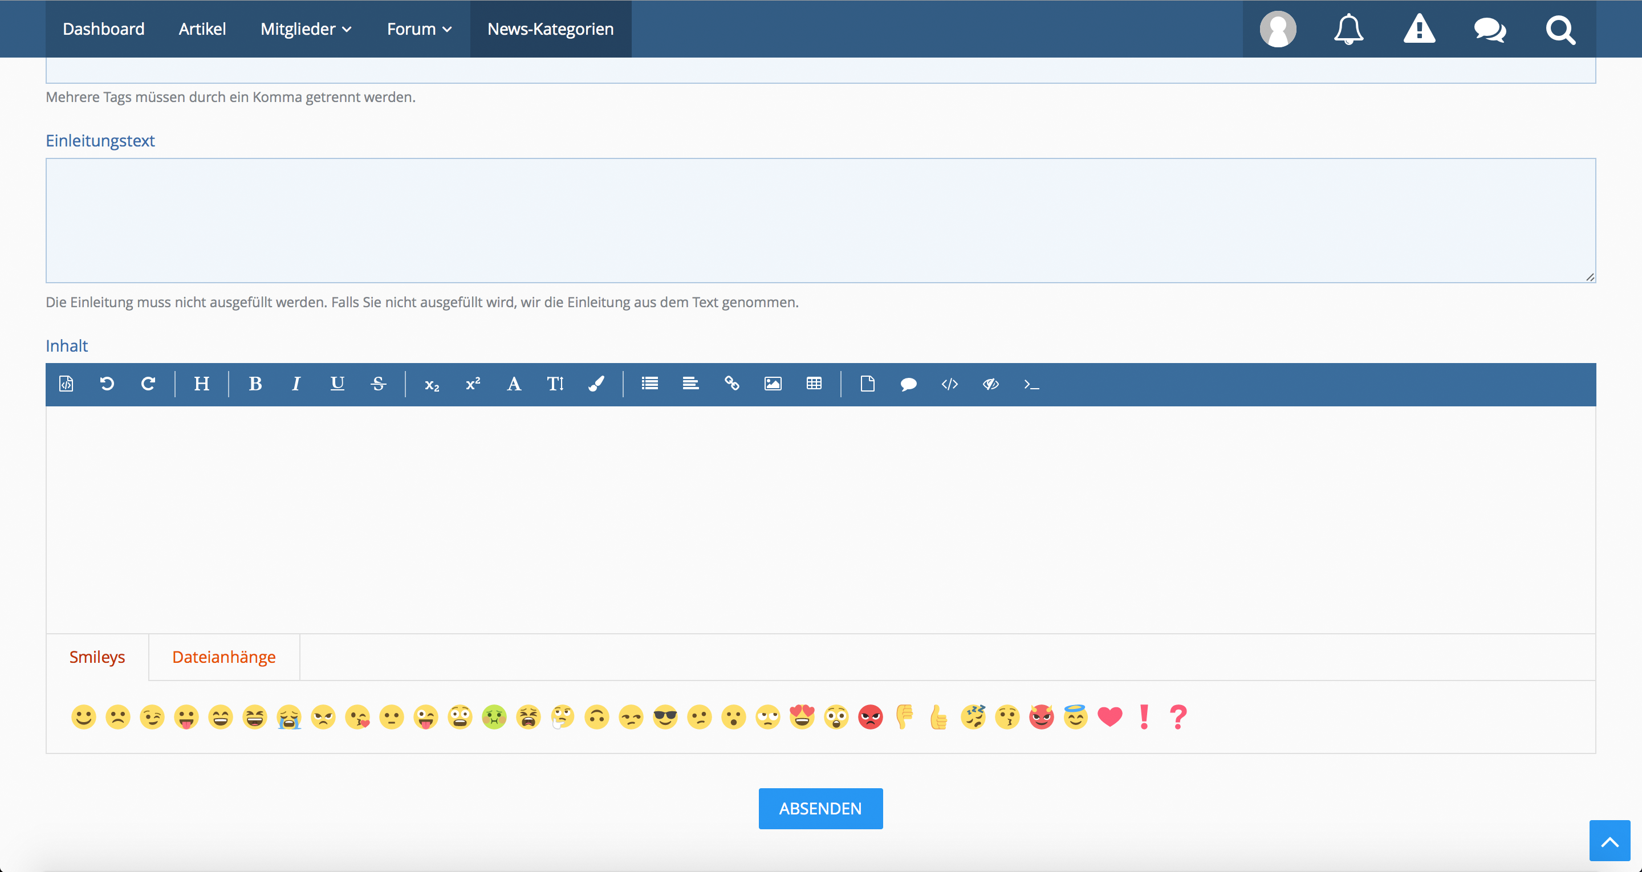Insert a link via the chain icon
The height and width of the screenshot is (872, 1642).
[731, 384]
